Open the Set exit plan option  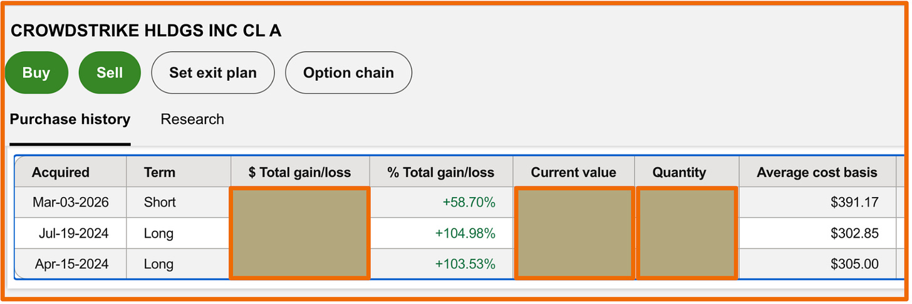click(x=213, y=73)
